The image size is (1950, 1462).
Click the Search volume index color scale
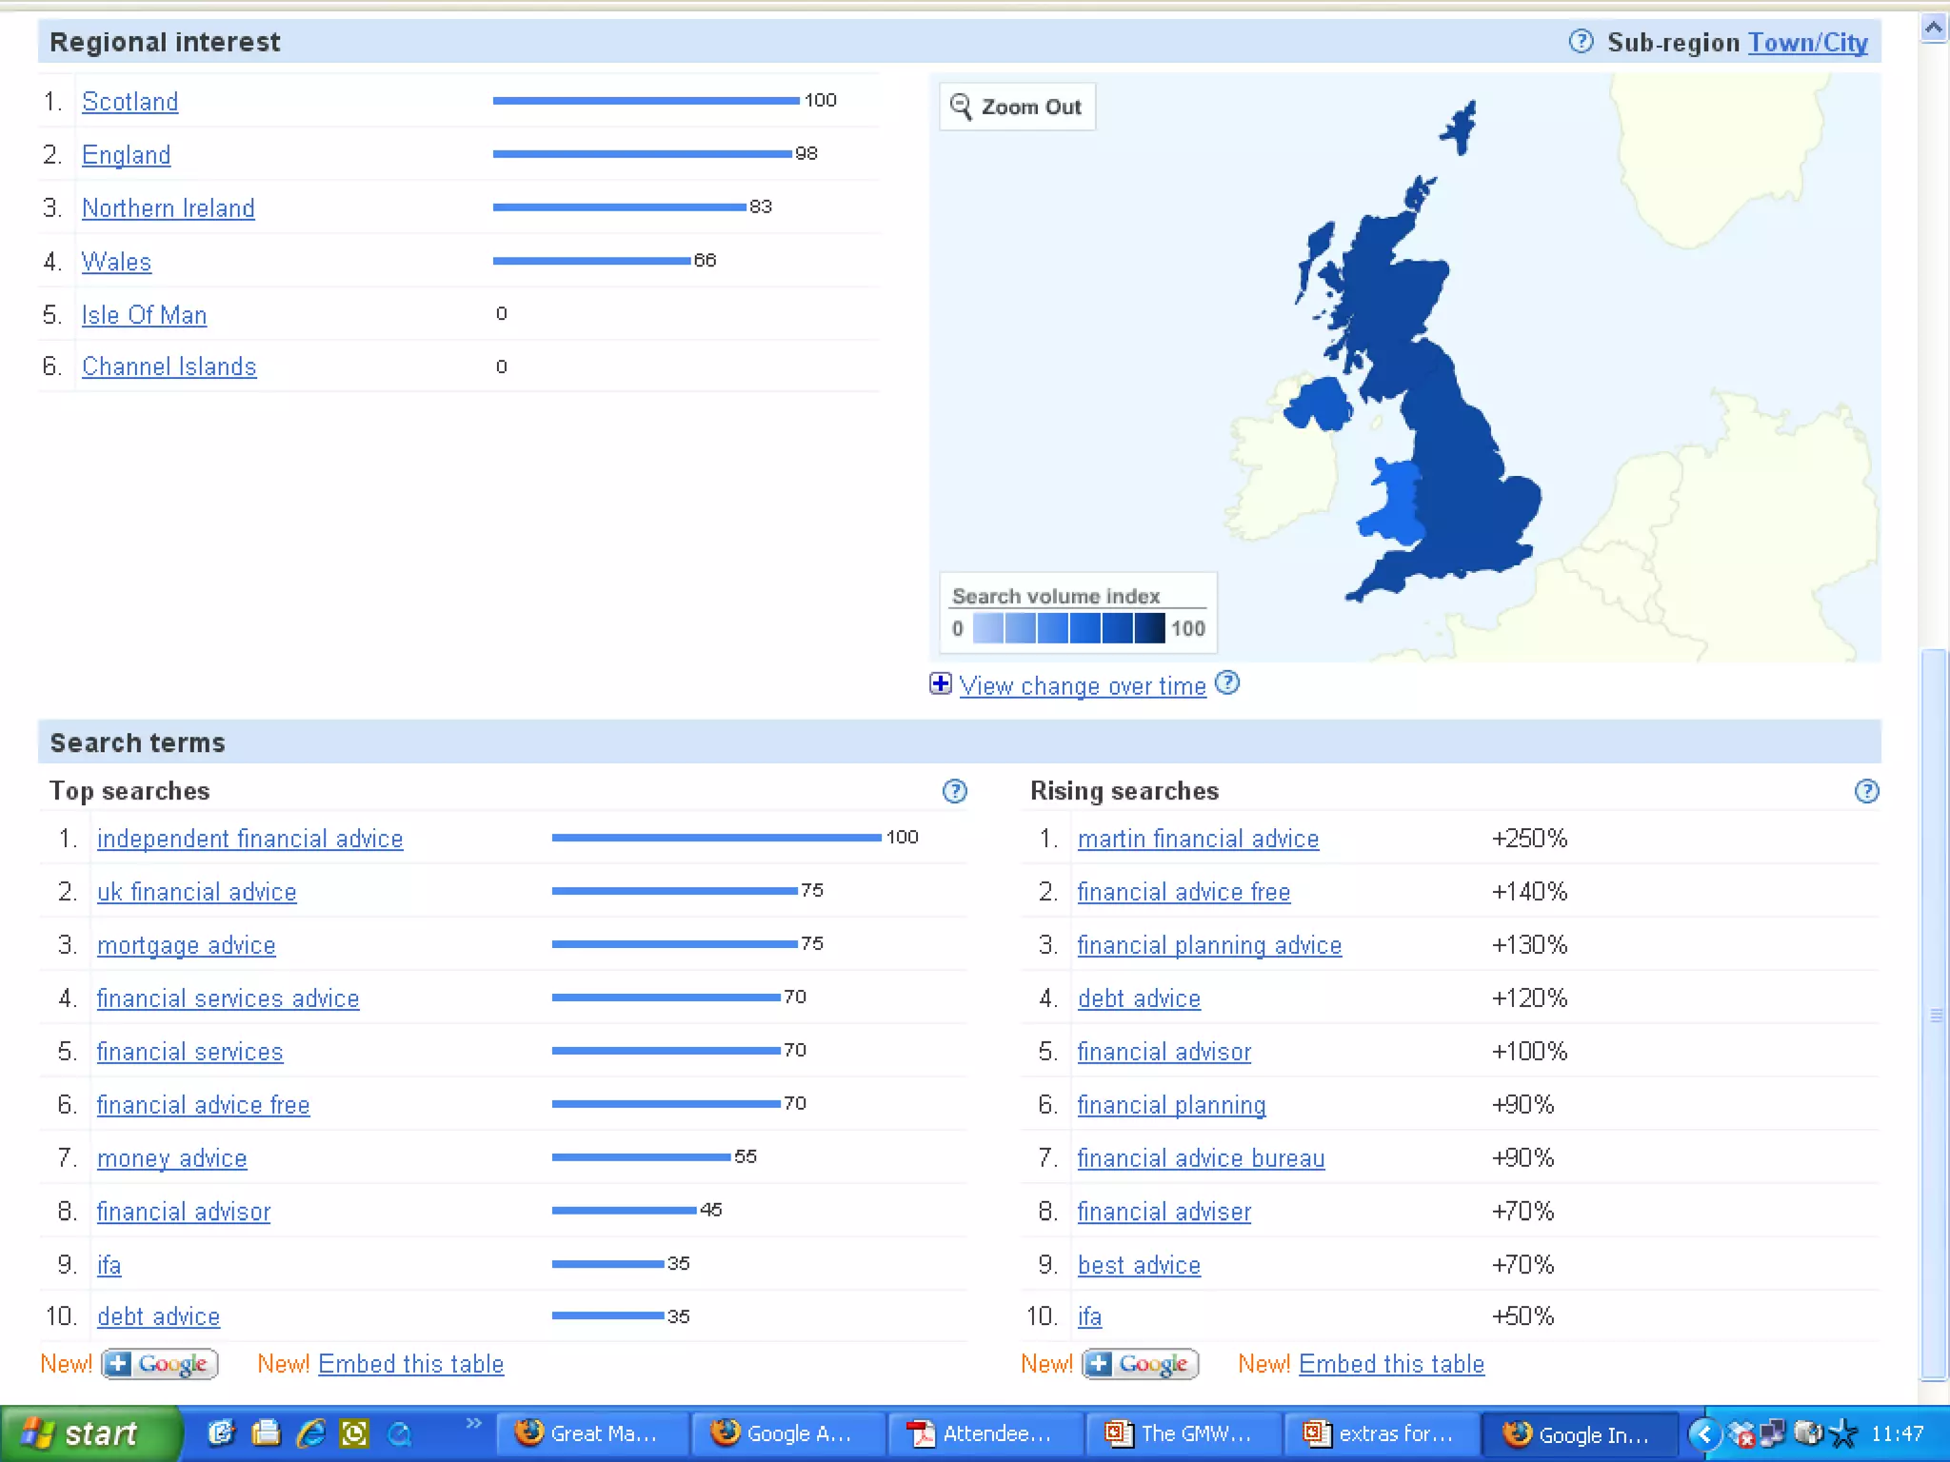(1068, 628)
